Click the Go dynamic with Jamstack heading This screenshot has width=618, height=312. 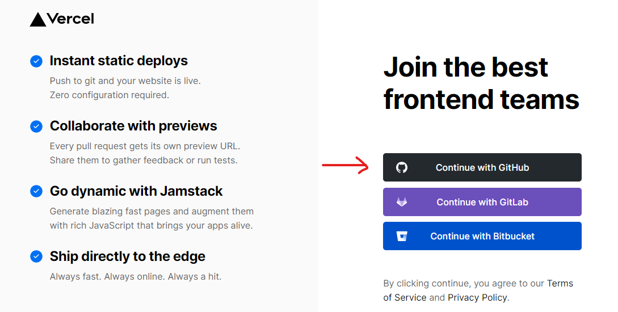[x=136, y=191]
